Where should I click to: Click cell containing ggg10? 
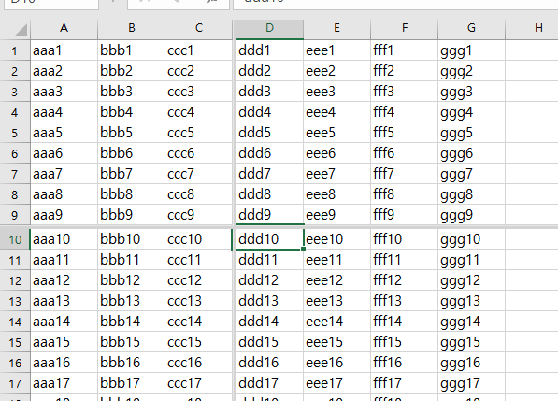471,239
